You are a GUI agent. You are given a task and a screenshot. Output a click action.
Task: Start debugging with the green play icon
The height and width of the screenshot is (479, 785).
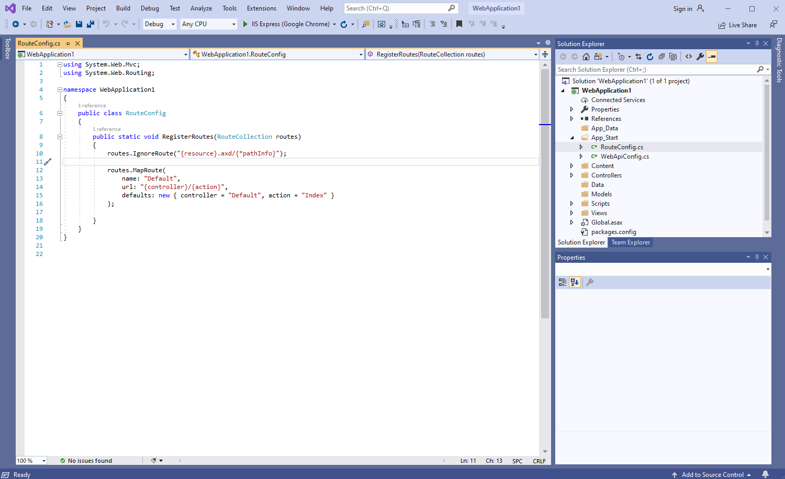click(245, 24)
